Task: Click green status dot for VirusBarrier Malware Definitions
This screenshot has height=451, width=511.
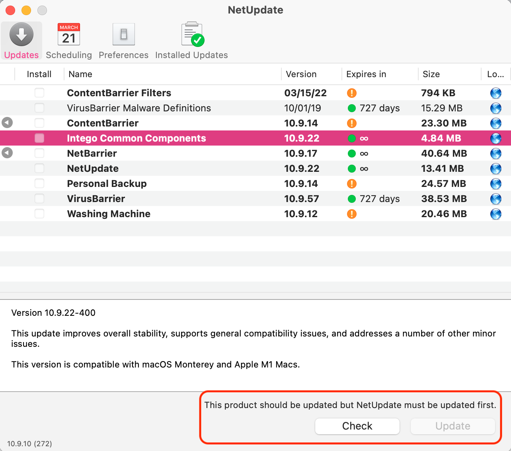Action: tap(352, 108)
